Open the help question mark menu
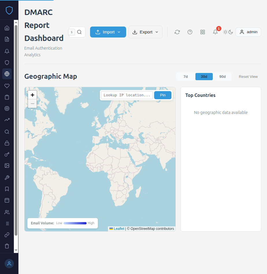The image size is (267, 274). pos(190,32)
